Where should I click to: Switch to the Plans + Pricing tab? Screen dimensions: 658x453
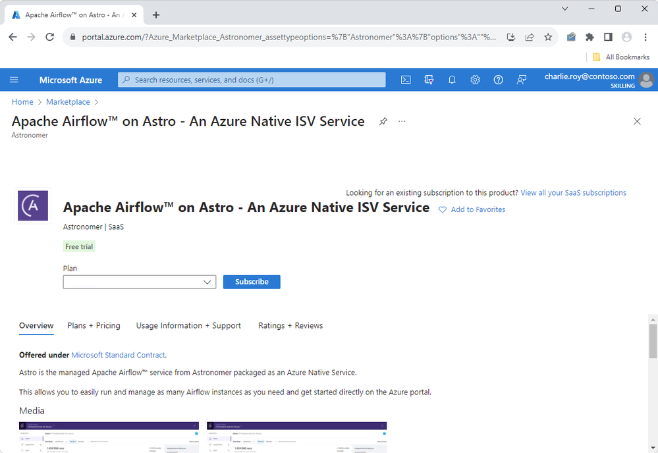click(94, 325)
